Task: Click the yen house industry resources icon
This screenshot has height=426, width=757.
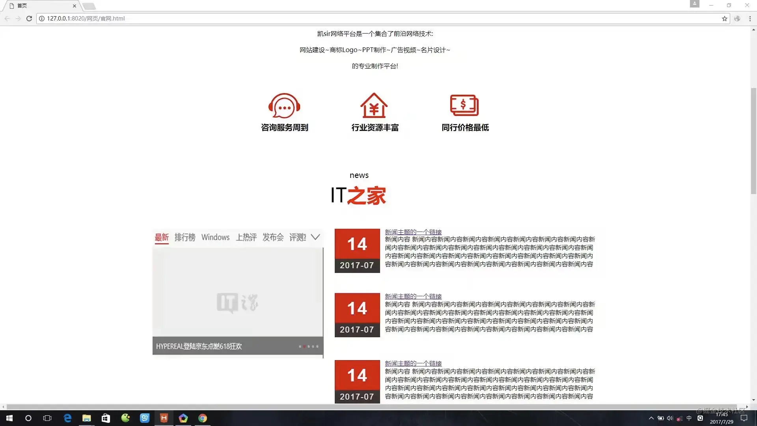Action: tap(374, 105)
